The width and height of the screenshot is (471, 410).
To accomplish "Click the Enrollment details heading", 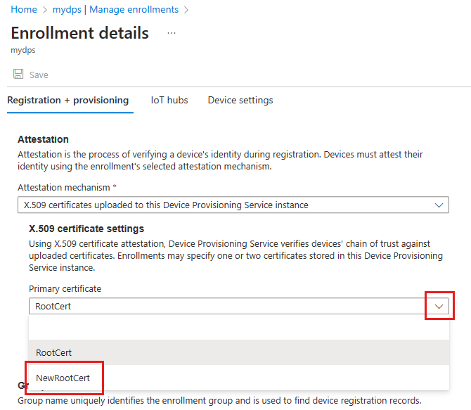I will click(80, 33).
